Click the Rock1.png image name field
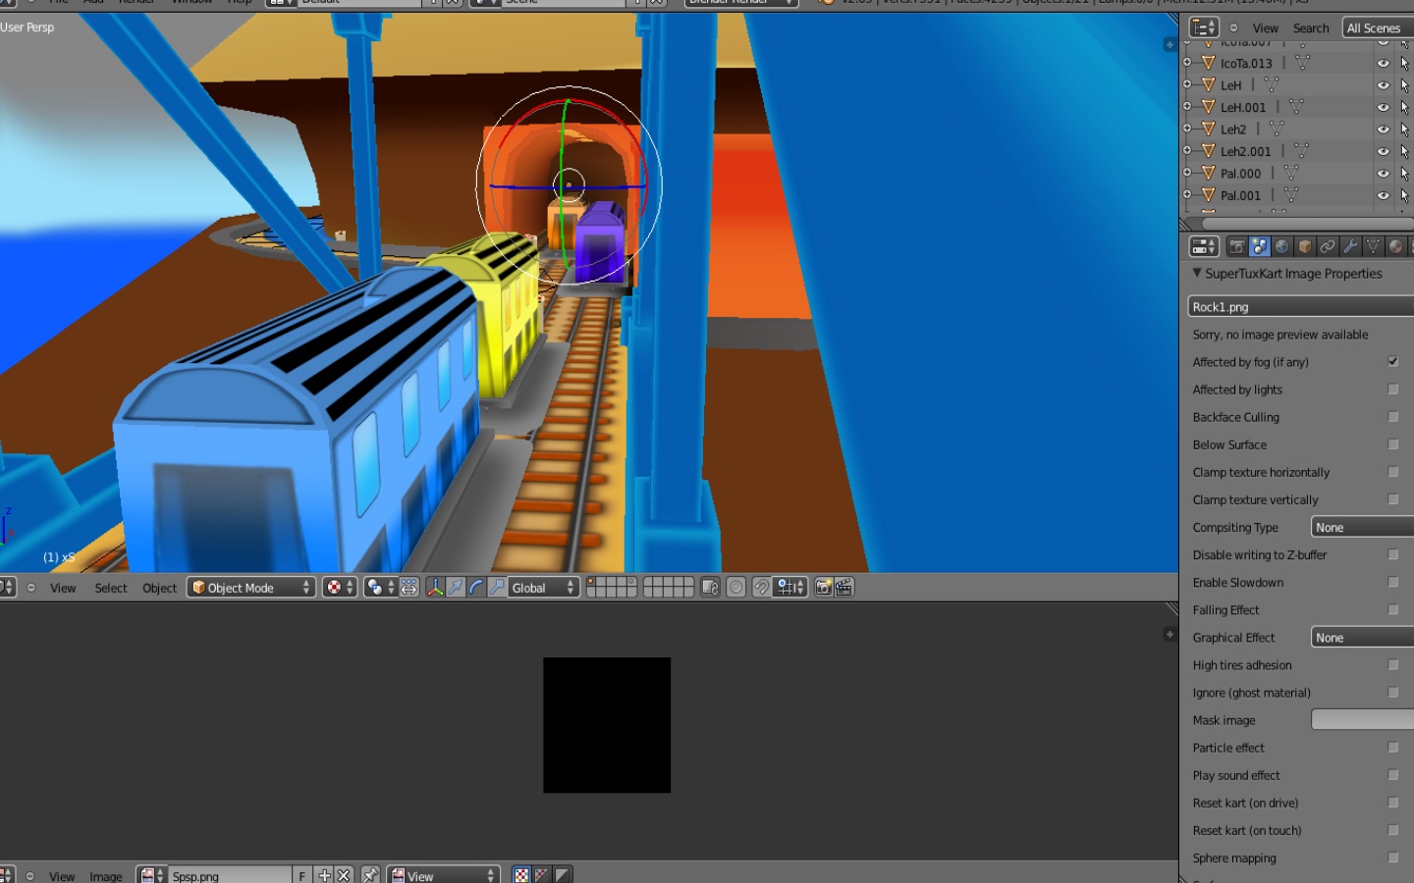 tap(1296, 307)
